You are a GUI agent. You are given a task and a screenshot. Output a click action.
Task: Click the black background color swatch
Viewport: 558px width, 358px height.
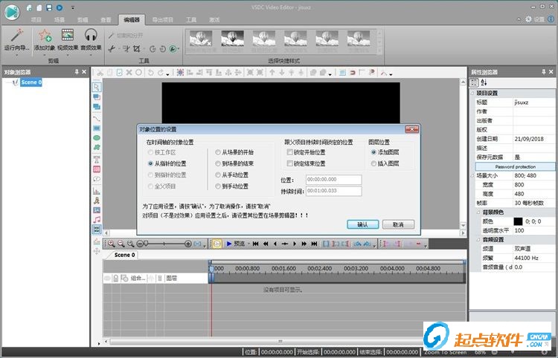518,221
